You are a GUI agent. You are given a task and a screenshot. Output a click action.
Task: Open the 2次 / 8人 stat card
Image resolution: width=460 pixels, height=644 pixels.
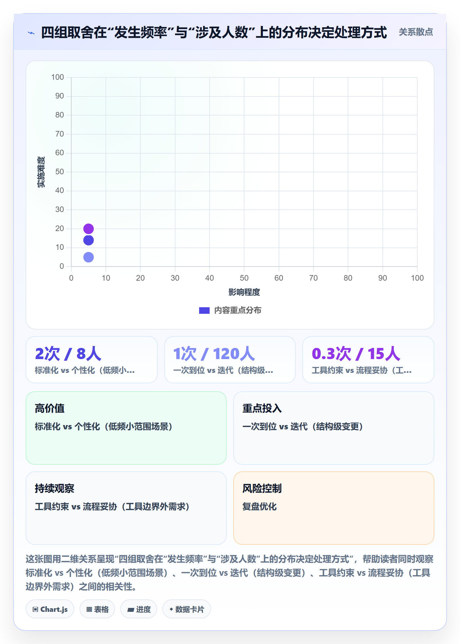tap(92, 360)
